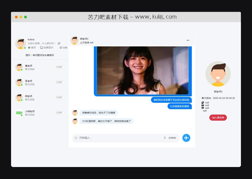Click the flag icon beside null in profile panel
252x179 pixels.
coord(203,108)
